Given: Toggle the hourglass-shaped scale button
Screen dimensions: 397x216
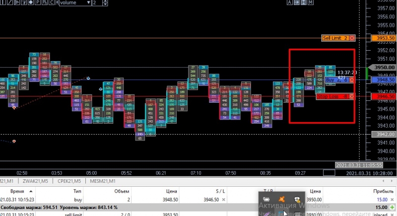Looking at the screenshot, I should (303, 2).
